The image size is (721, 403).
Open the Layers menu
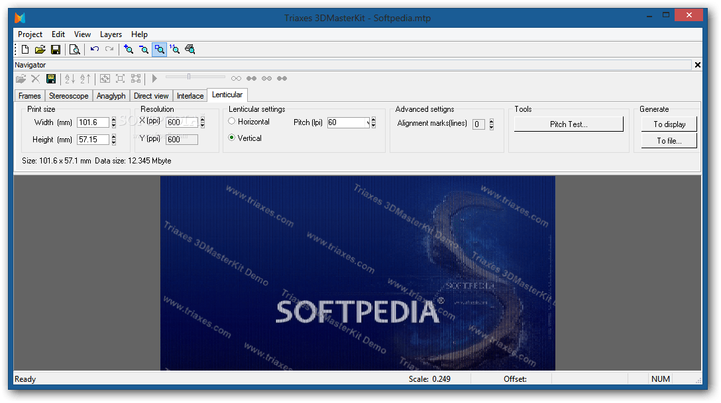[111, 34]
